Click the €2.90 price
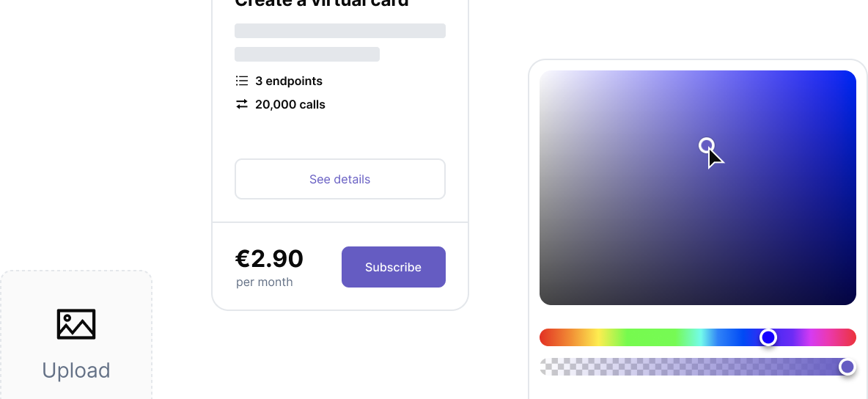Viewport: 868px width, 399px height. click(269, 259)
